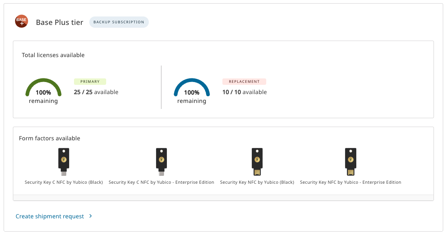Click the Base Plus tier heading

click(60, 22)
